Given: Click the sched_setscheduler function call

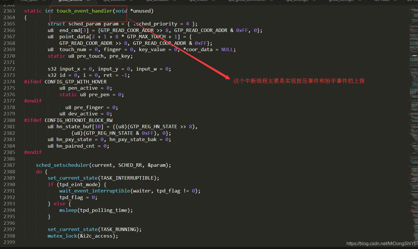Looking at the screenshot, I should tap(62, 165).
